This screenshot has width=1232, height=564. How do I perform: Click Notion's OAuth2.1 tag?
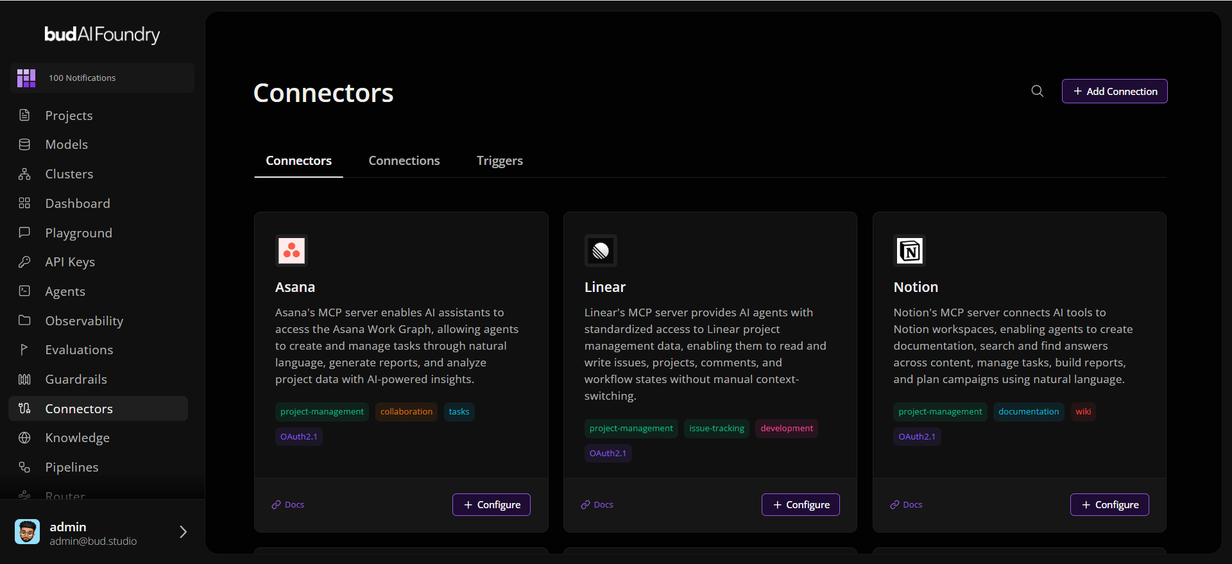pyautogui.click(x=917, y=436)
